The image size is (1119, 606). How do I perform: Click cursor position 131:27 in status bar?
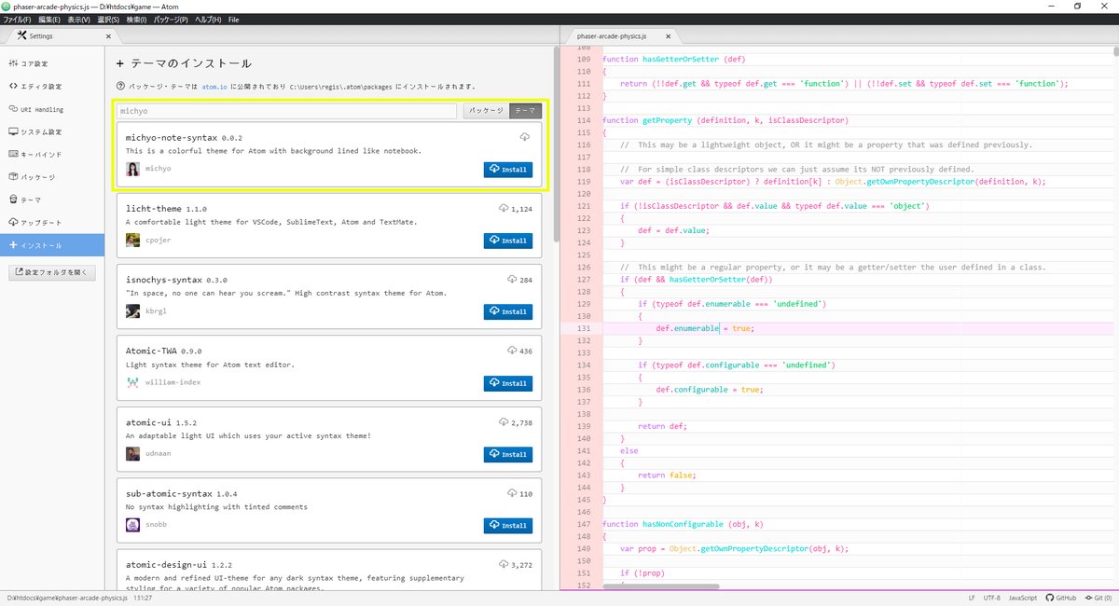(x=142, y=598)
